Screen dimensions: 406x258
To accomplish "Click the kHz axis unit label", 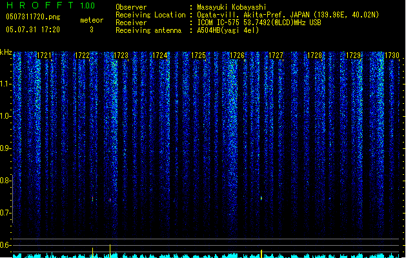I will (6, 52).
